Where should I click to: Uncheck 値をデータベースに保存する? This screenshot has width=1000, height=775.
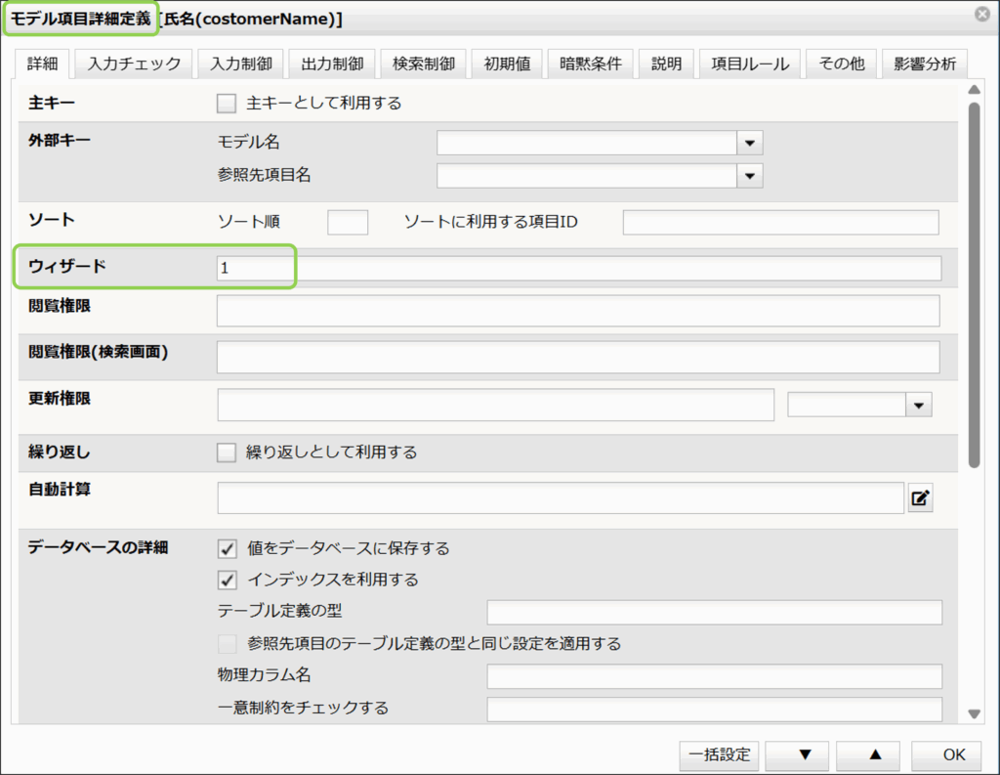tap(227, 548)
